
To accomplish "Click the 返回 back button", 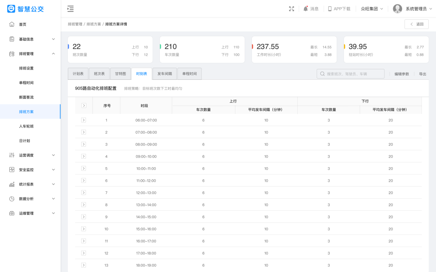I will 416,24.
